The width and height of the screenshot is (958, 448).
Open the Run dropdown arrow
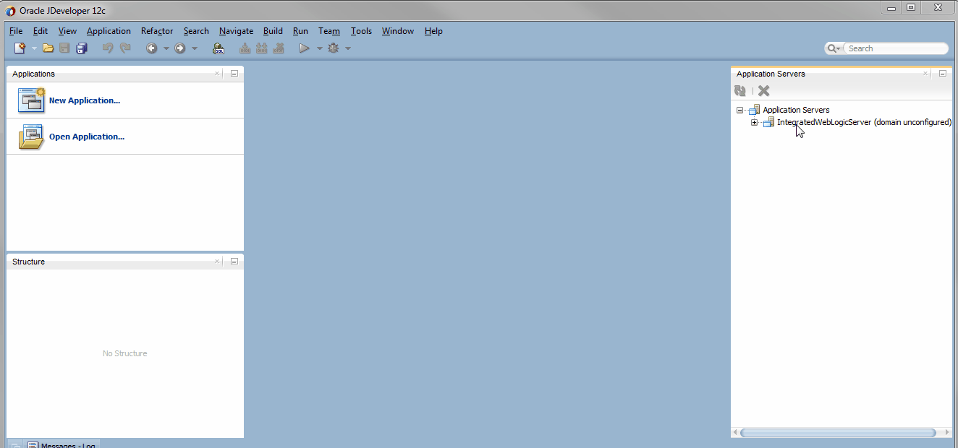point(319,48)
